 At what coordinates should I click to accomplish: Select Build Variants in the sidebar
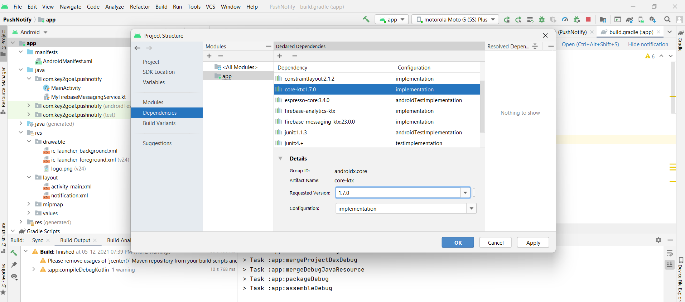pos(159,123)
